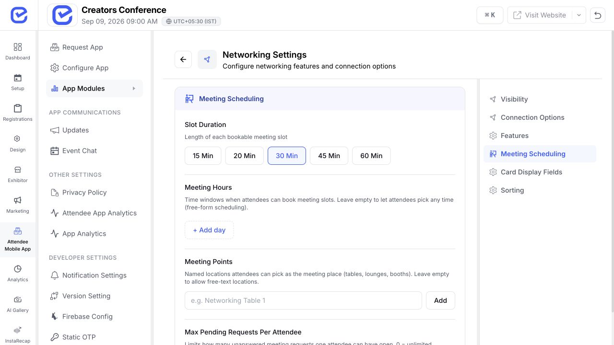
Task: Click the networking arrow icon beside title
Action: (x=207, y=59)
